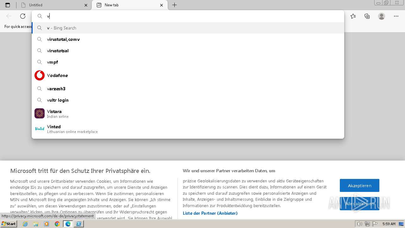Click the Alle ablehnen button
This screenshot has width=405, height=228.
[359, 204]
